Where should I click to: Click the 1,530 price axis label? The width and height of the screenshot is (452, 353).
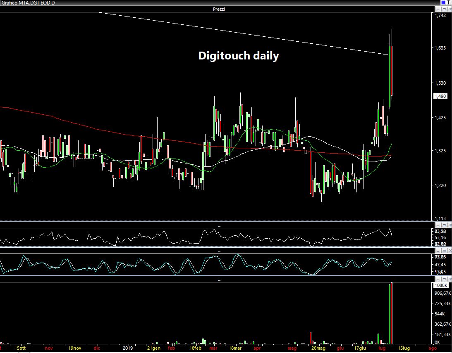click(440, 83)
